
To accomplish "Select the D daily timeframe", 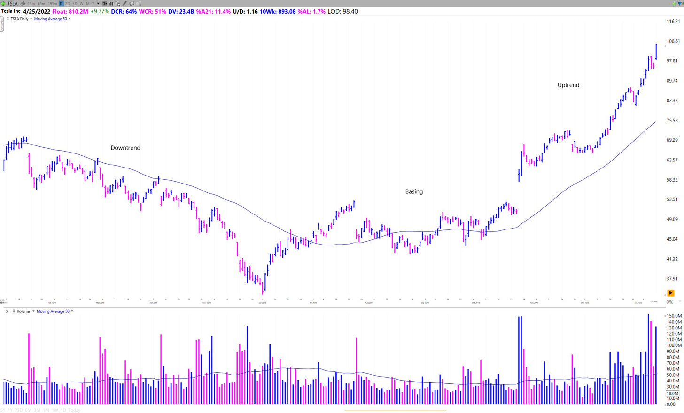I will click(61, 4).
